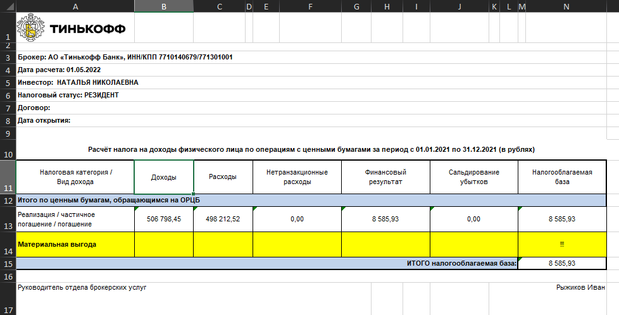Click income value 506 798,45

164,219
